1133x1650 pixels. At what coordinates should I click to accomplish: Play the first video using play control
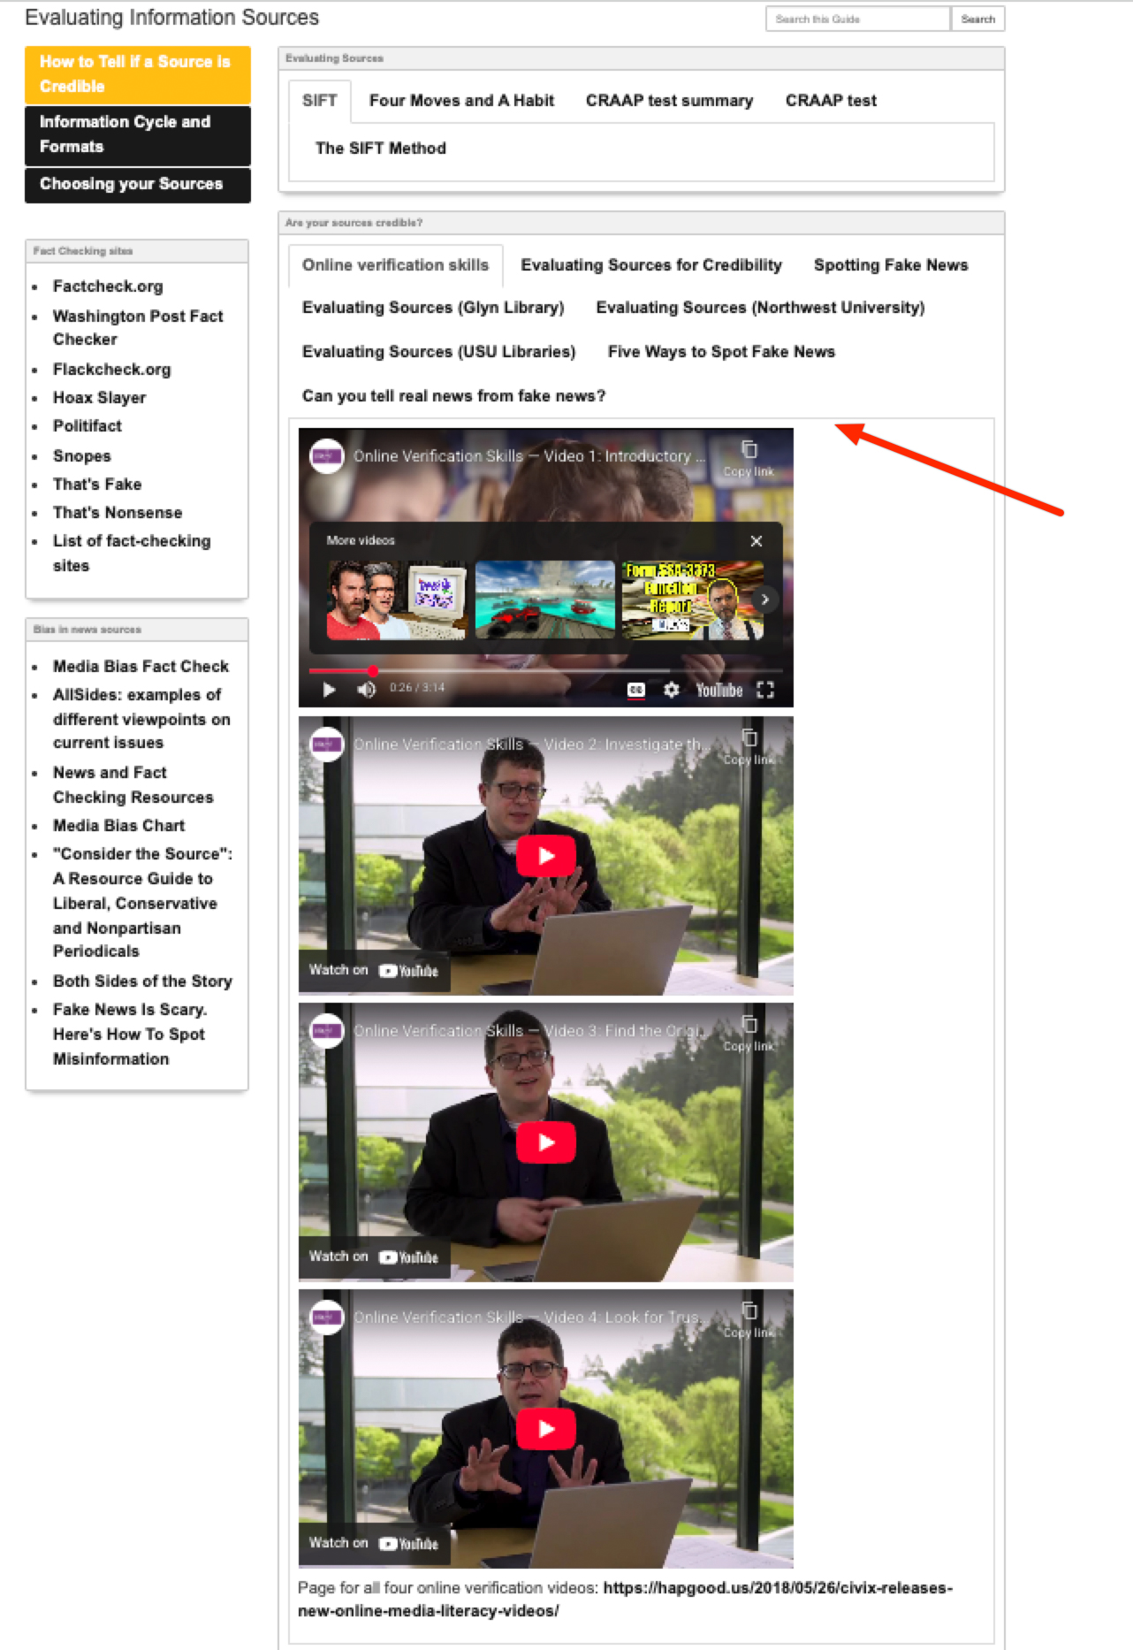pos(329,690)
